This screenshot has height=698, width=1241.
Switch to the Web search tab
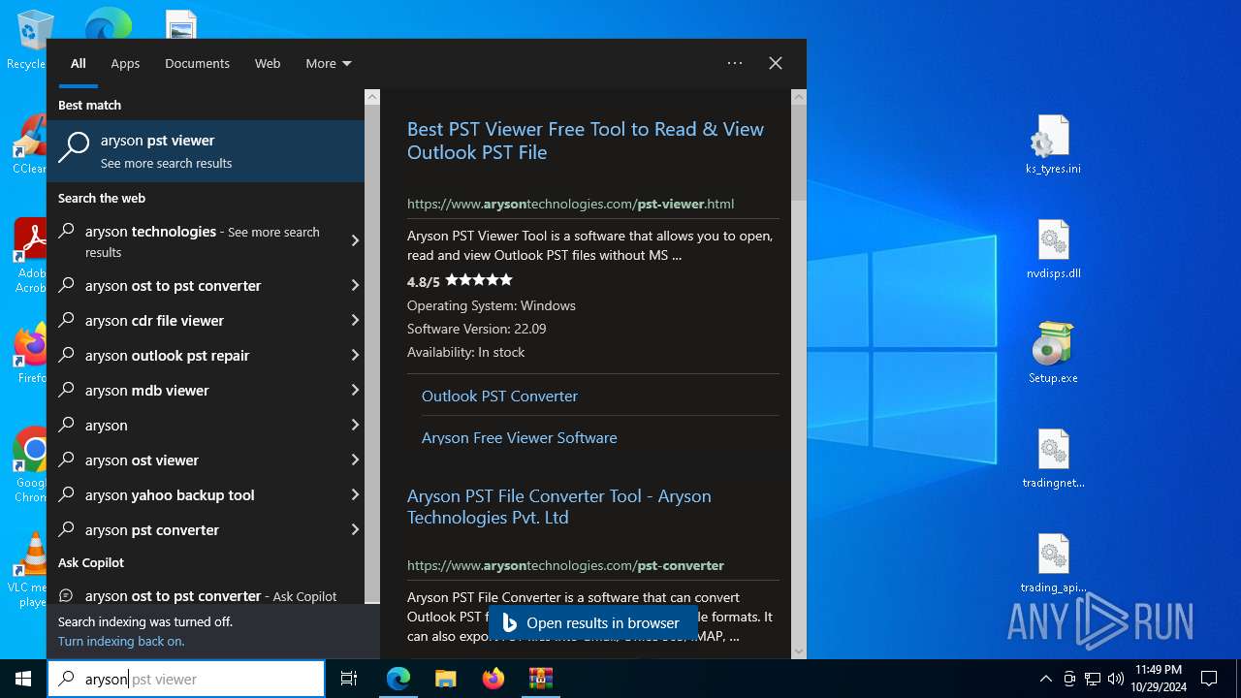click(x=268, y=63)
